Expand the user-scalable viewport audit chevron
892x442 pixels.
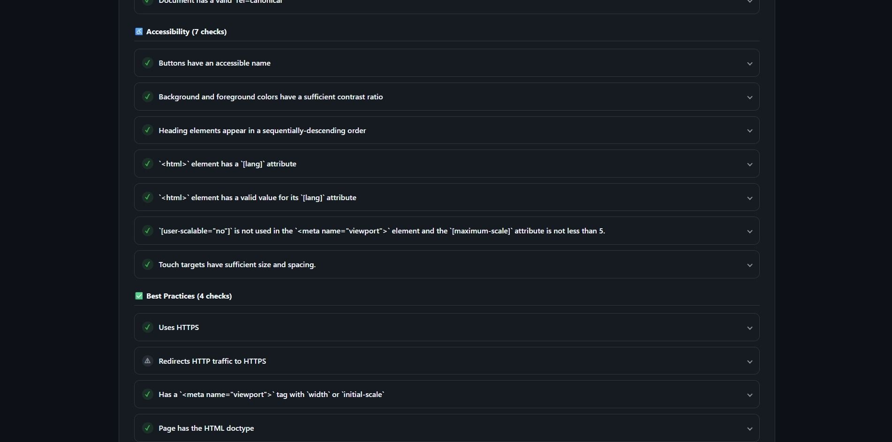[749, 232]
